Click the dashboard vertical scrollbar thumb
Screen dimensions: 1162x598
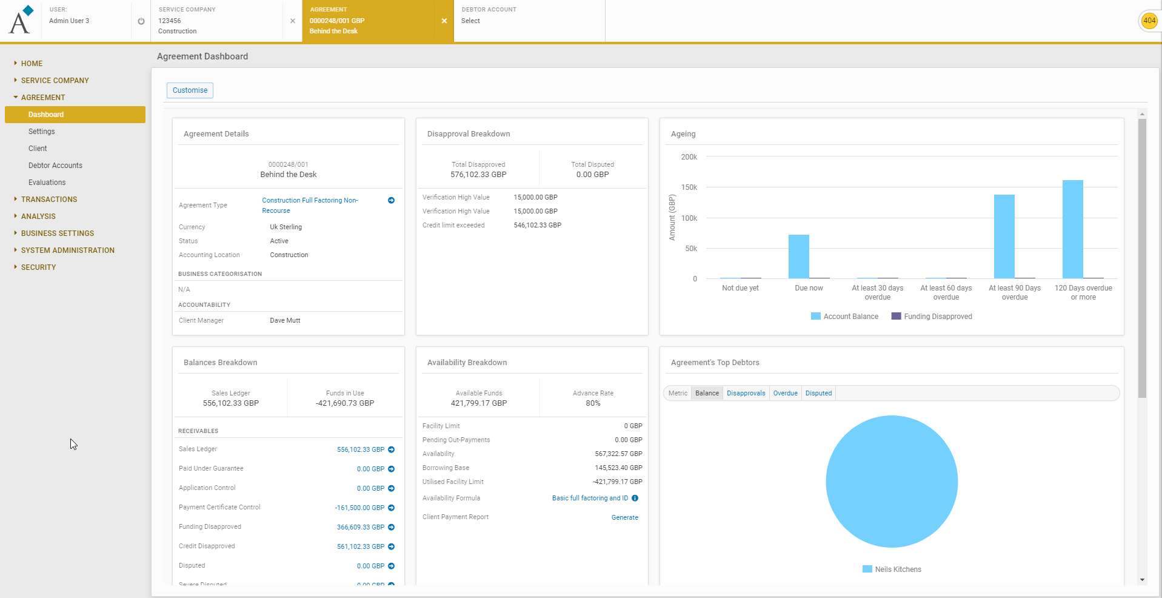pos(1142,258)
